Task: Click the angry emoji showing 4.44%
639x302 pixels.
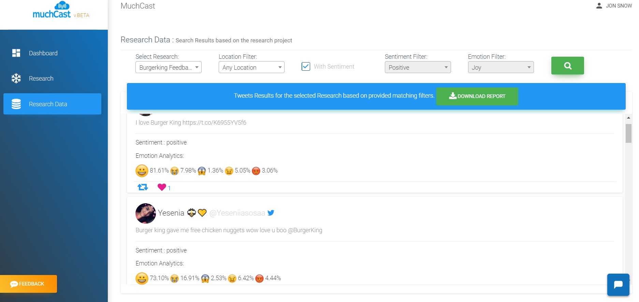Action: [x=260, y=279]
